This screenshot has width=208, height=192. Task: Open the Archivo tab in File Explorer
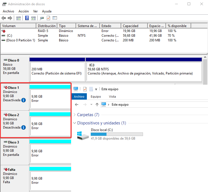tap(79, 97)
